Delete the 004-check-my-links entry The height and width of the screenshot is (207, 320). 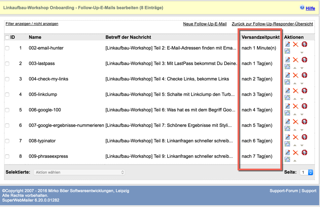pos(295,75)
